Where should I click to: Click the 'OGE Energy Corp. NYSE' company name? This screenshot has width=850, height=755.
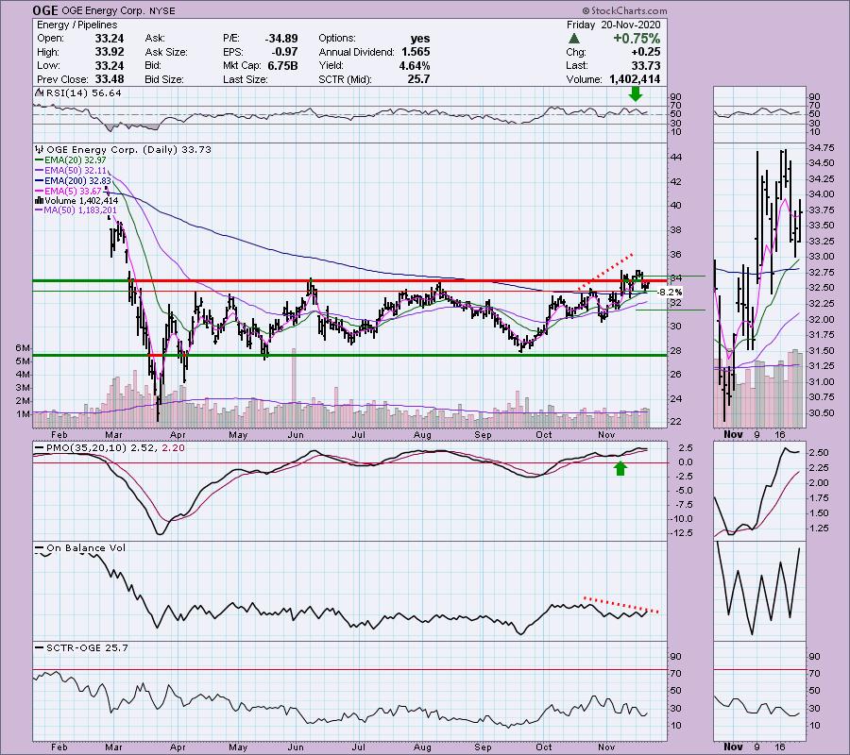coord(119,10)
